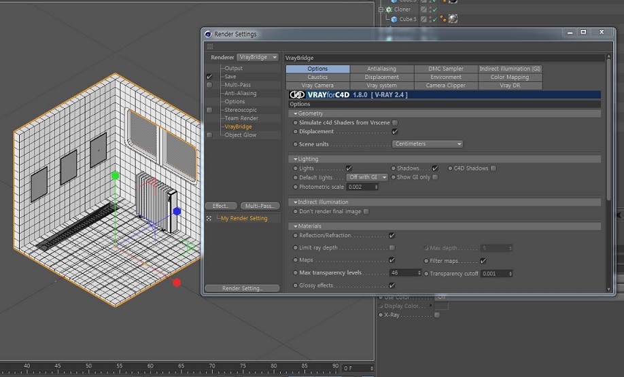Click the grip icon below the Render Settings title

pos(210,46)
